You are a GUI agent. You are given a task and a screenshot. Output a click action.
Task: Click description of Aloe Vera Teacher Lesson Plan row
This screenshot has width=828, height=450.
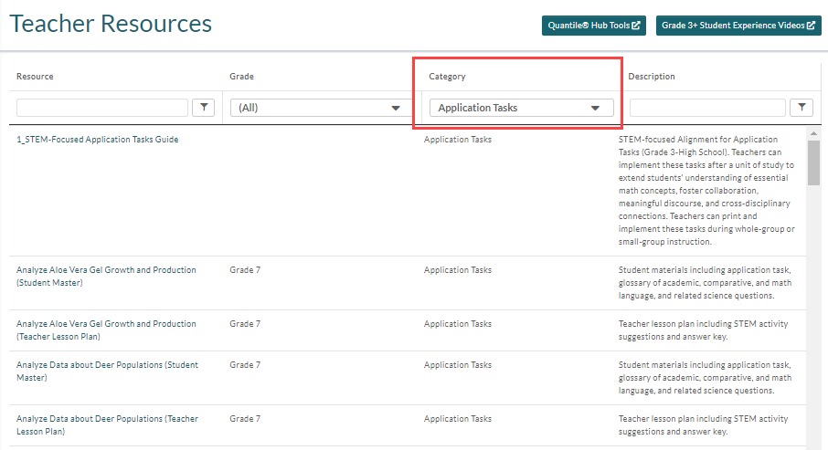[703, 330]
